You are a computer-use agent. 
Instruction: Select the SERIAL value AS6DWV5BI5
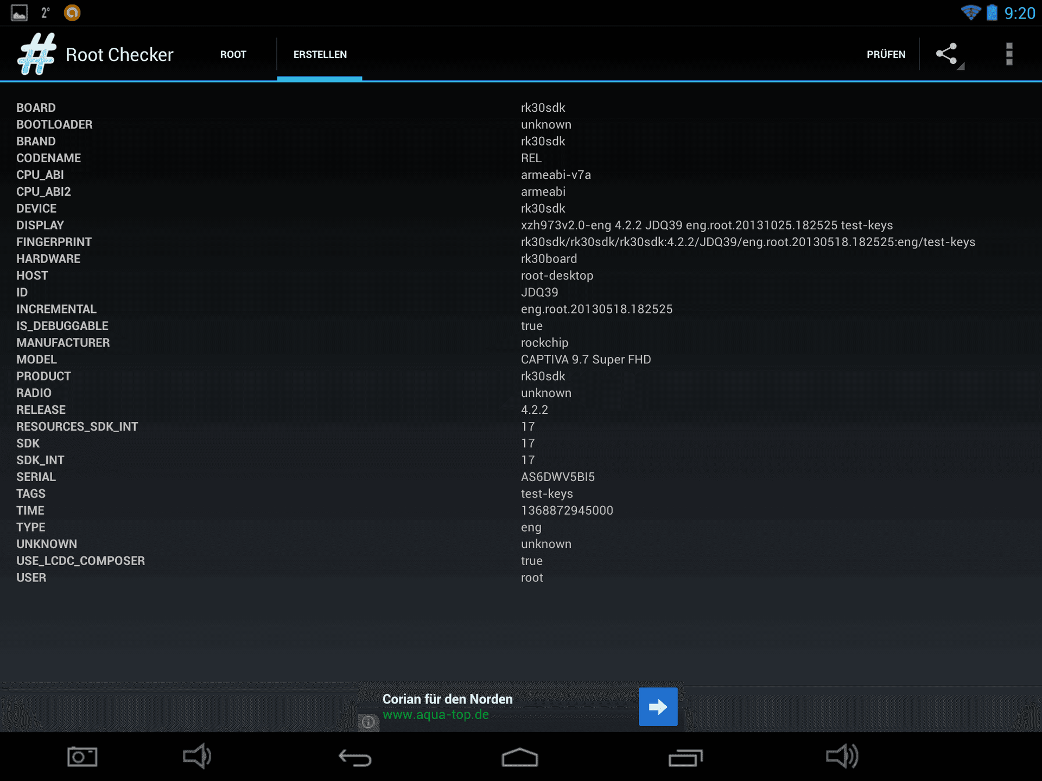(x=558, y=478)
